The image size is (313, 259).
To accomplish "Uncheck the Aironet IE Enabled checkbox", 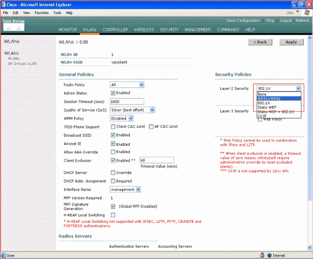I will [x=113, y=144].
